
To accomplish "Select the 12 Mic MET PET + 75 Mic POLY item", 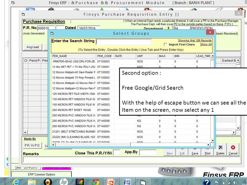I will 74,67.
